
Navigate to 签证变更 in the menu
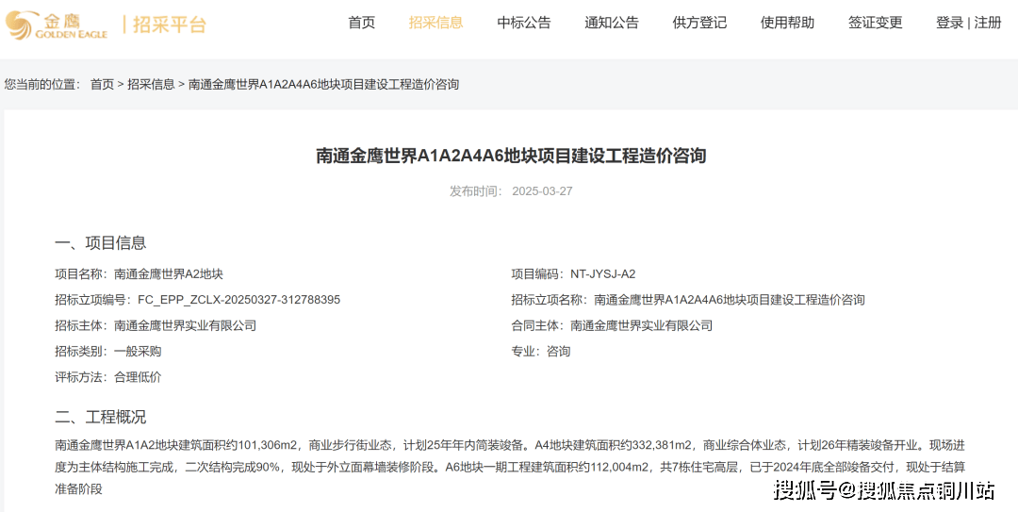pyautogui.click(x=875, y=23)
